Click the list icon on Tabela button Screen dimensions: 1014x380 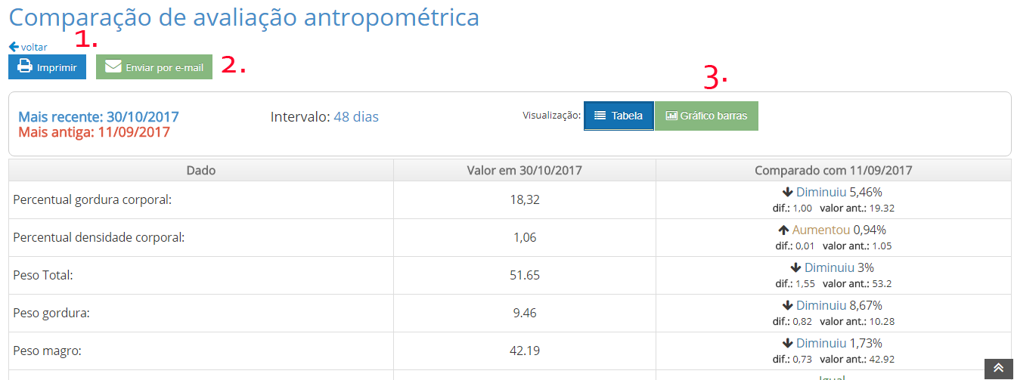coord(600,116)
